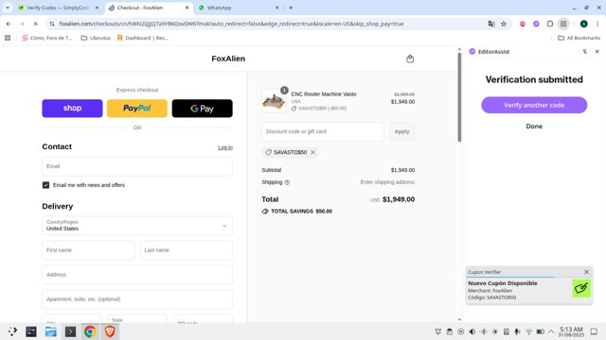Open the application launcher menu
606x340 pixels.
12,331
